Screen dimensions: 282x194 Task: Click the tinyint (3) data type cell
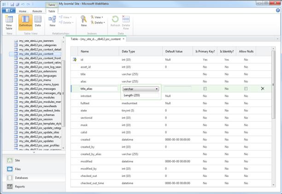click(x=128, y=110)
